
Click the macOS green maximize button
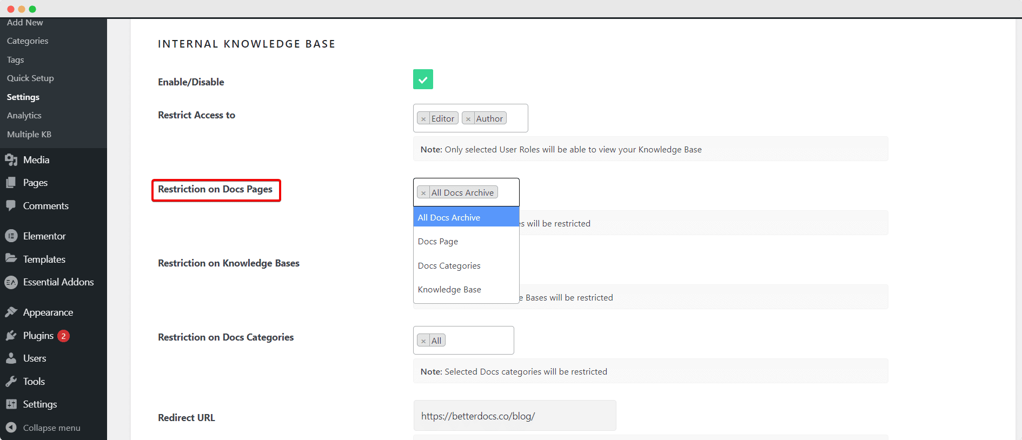point(32,9)
